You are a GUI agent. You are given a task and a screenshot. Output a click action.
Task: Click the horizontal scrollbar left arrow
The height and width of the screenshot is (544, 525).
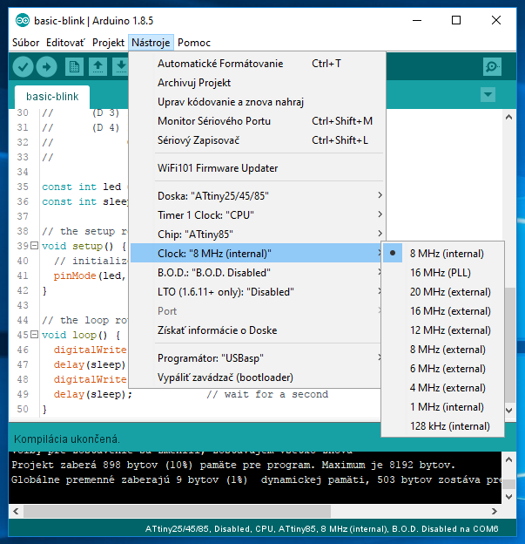pyautogui.click(x=16, y=511)
